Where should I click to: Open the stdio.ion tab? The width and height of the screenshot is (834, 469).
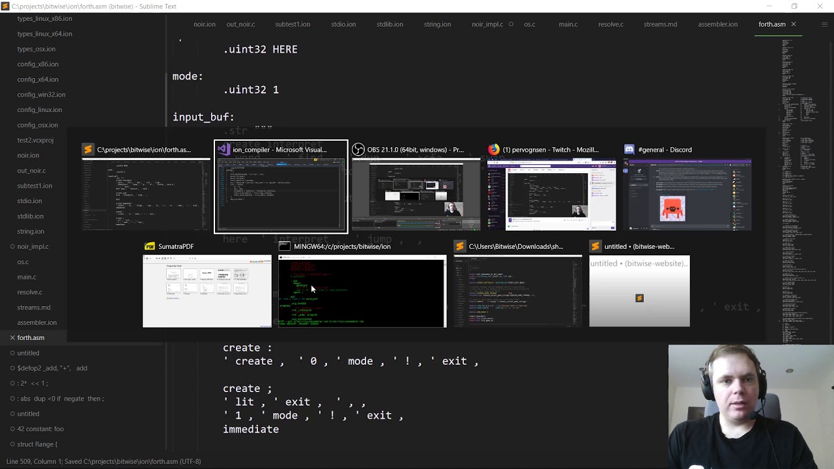pyautogui.click(x=343, y=24)
